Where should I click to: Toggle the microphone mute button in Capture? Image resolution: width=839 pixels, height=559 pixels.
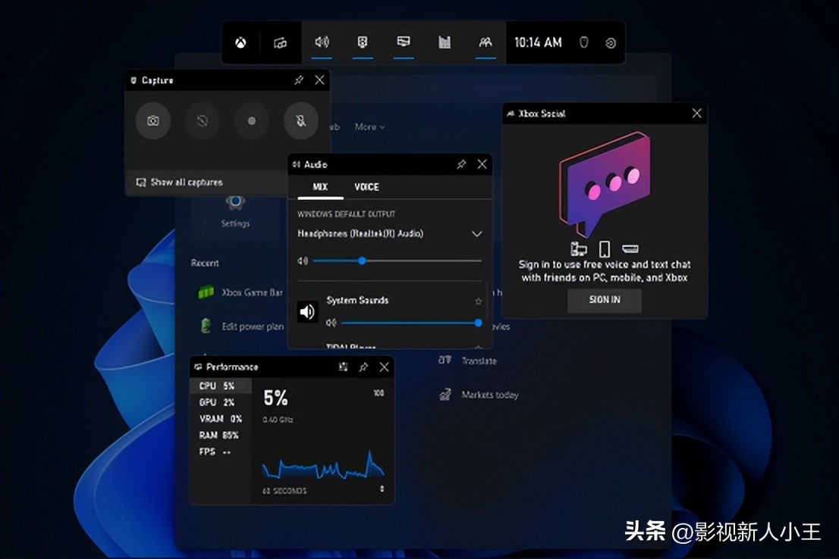pos(300,120)
